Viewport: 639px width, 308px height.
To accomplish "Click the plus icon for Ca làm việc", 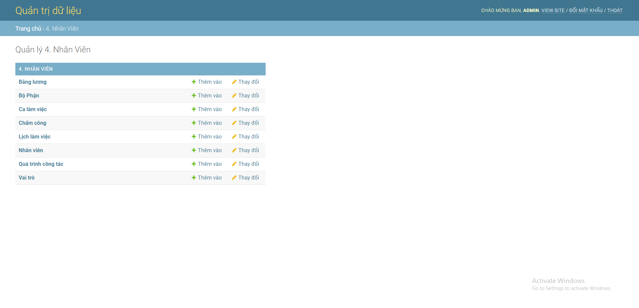I will point(193,109).
